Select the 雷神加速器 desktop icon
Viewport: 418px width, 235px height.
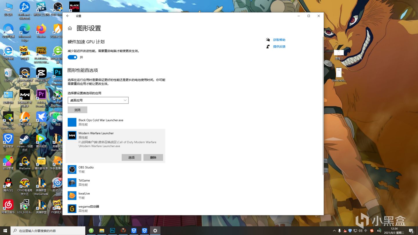coord(25,119)
